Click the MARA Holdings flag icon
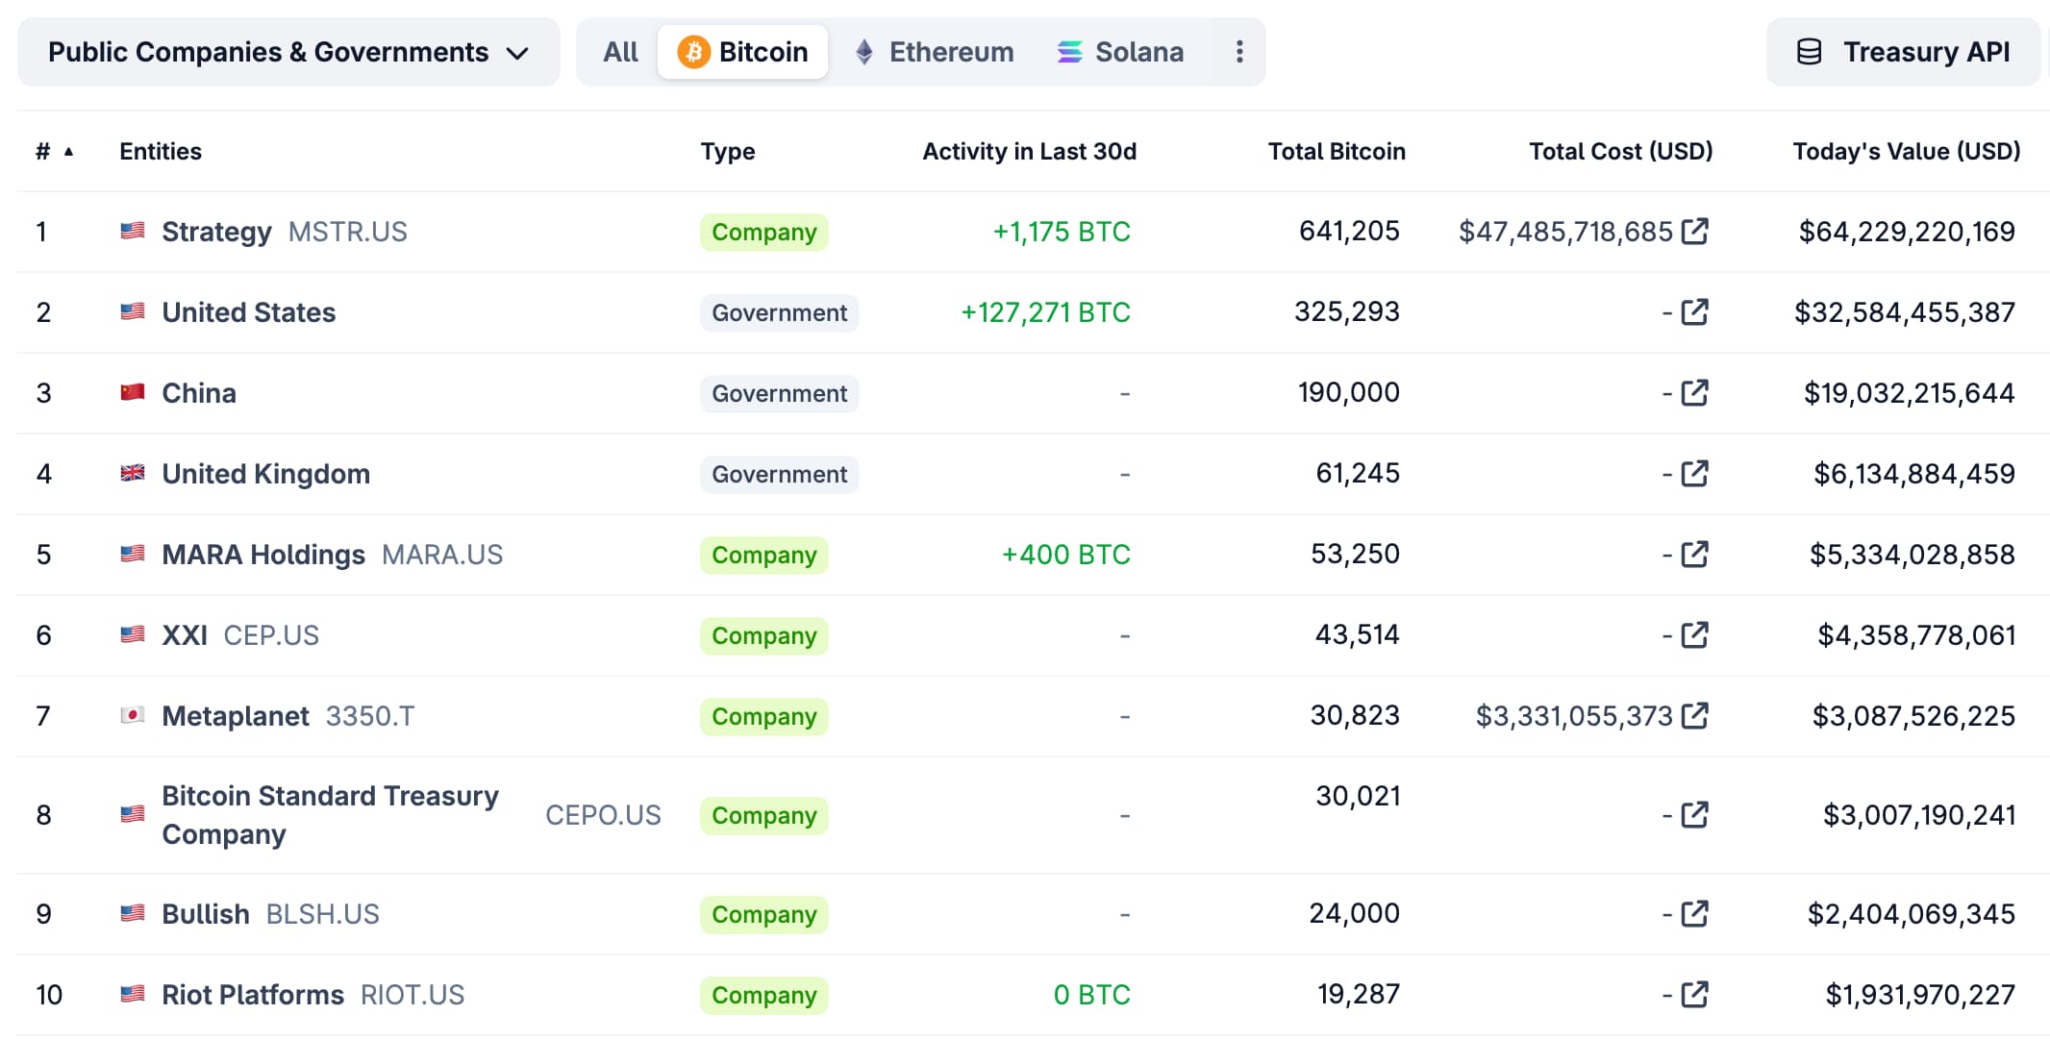 (133, 554)
